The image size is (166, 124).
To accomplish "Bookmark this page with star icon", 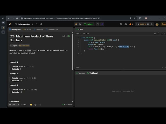I will pyautogui.click(x=134, y=18).
